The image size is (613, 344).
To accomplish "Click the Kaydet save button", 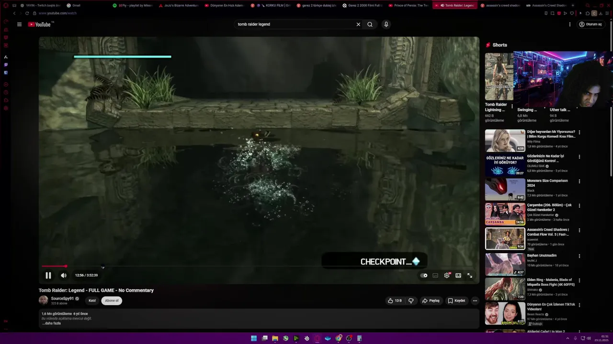I will pyautogui.click(x=456, y=301).
